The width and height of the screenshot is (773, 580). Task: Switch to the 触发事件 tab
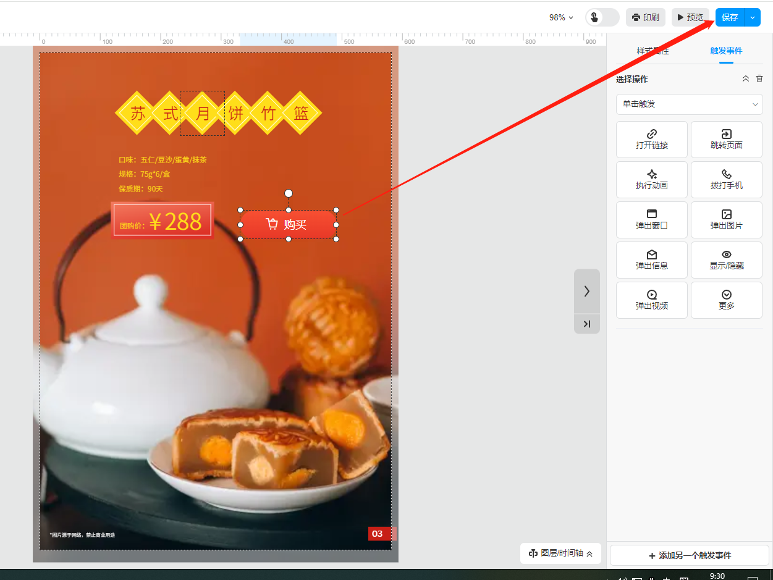coord(726,51)
